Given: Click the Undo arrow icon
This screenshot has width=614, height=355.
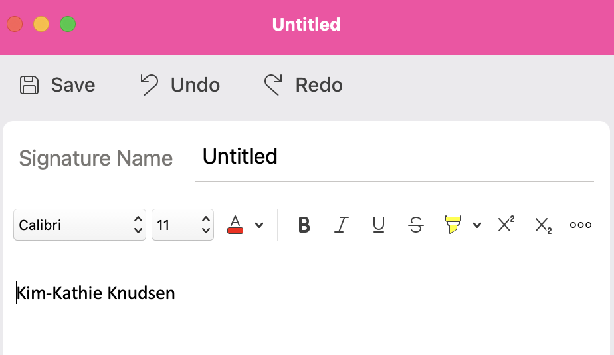Looking at the screenshot, I should (x=150, y=85).
